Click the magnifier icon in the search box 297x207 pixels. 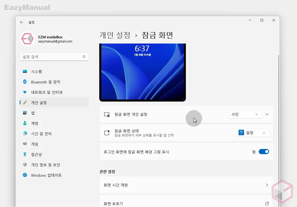pyautogui.click(x=84, y=57)
